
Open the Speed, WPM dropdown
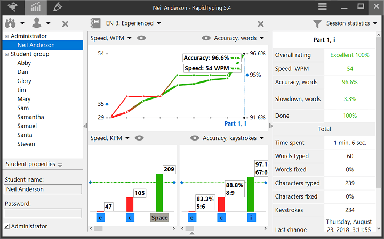coord(111,38)
